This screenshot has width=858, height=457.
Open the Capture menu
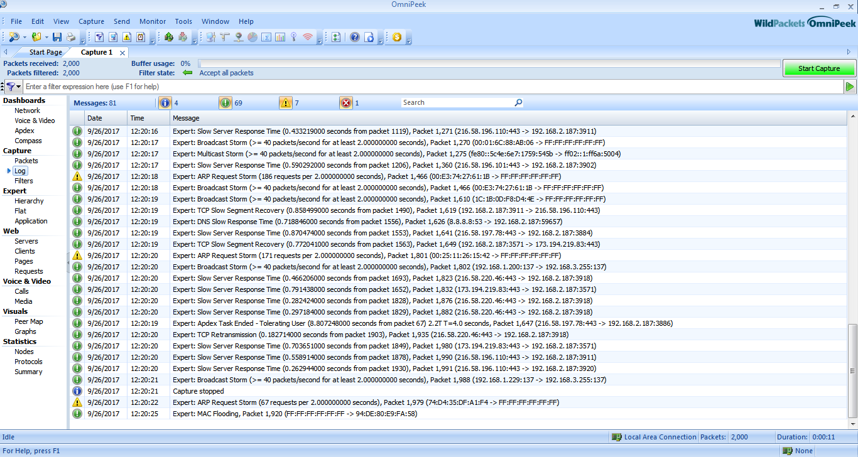(91, 21)
